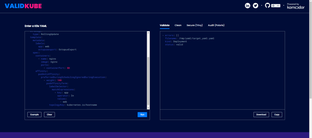Copy the validation output
312x138 pixels.
pos(277,114)
